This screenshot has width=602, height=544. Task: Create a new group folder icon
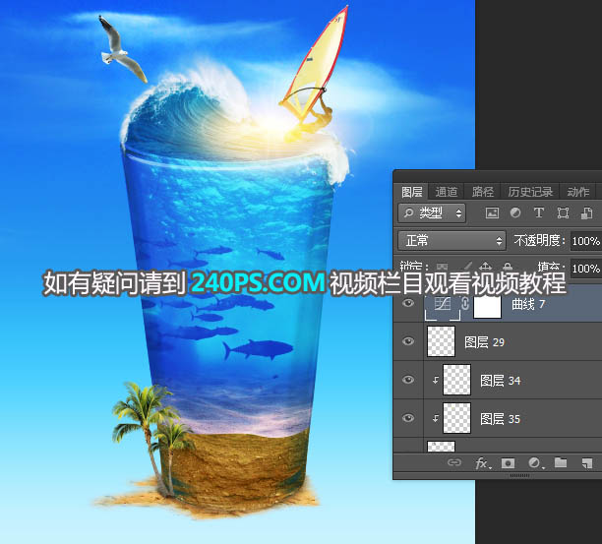click(x=561, y=462)
